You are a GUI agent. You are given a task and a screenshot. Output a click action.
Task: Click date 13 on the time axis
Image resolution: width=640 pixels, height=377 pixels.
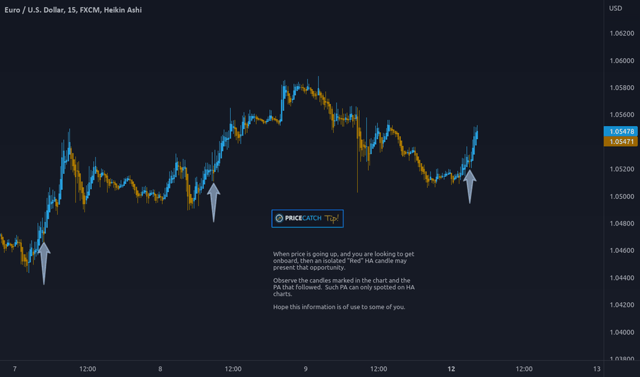tap(597, 369)
